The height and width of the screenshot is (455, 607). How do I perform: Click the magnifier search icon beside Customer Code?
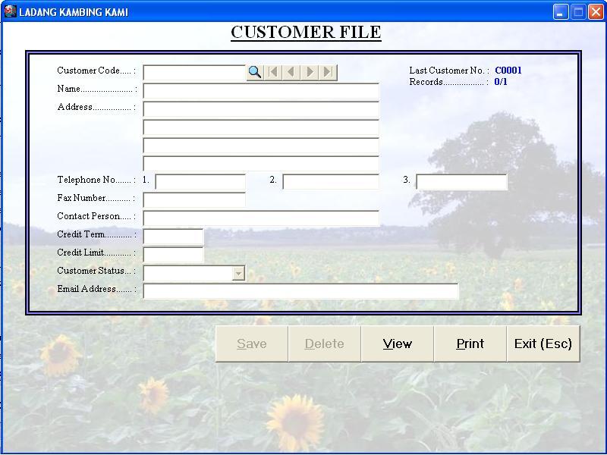[x=255, y=72]
